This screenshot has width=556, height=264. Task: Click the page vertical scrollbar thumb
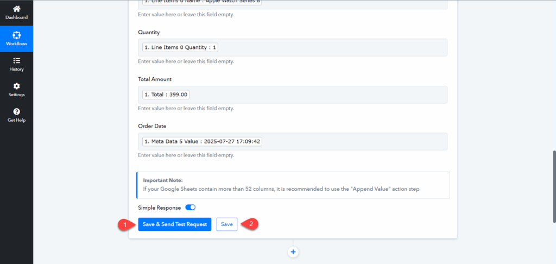click(x=554, y=187)
